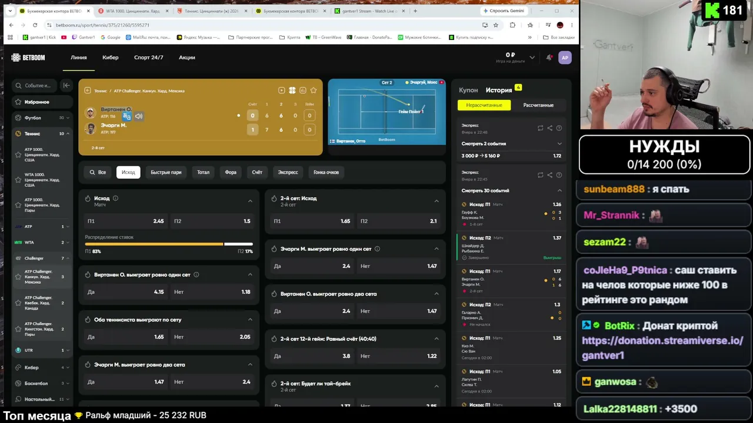Image resolution: width=753 pixels, height=423 pixels.
Task: Bet on П1 at 1.65 in second set
Action: (x=312, y=221)
